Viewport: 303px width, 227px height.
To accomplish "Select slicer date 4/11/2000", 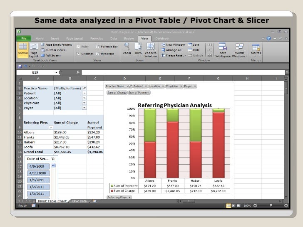I will (38, 173).
